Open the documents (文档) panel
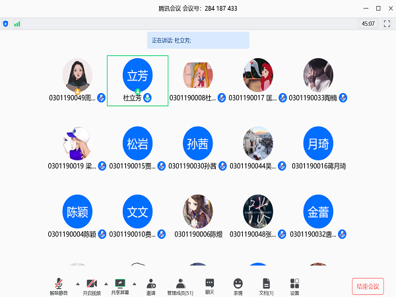Viewport: 396px width, 297px height. (x=267, y=282)
